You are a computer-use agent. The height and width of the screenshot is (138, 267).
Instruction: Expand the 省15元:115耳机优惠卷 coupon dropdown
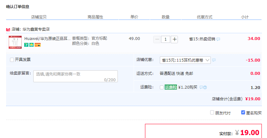click(x=185, y=60)
